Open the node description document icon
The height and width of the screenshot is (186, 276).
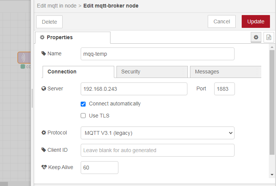pos(268,37)
